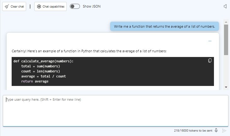This screenshot has width=230, height=136.
Task: Click the 'Certainly! Here's an example' response text
Action: coord(89,51)
